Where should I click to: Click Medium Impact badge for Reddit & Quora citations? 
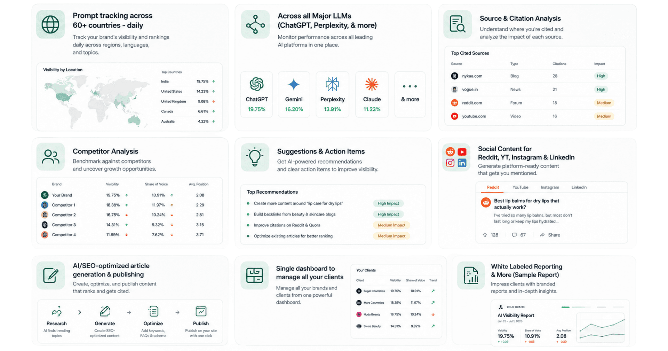(x=391, y=225)
